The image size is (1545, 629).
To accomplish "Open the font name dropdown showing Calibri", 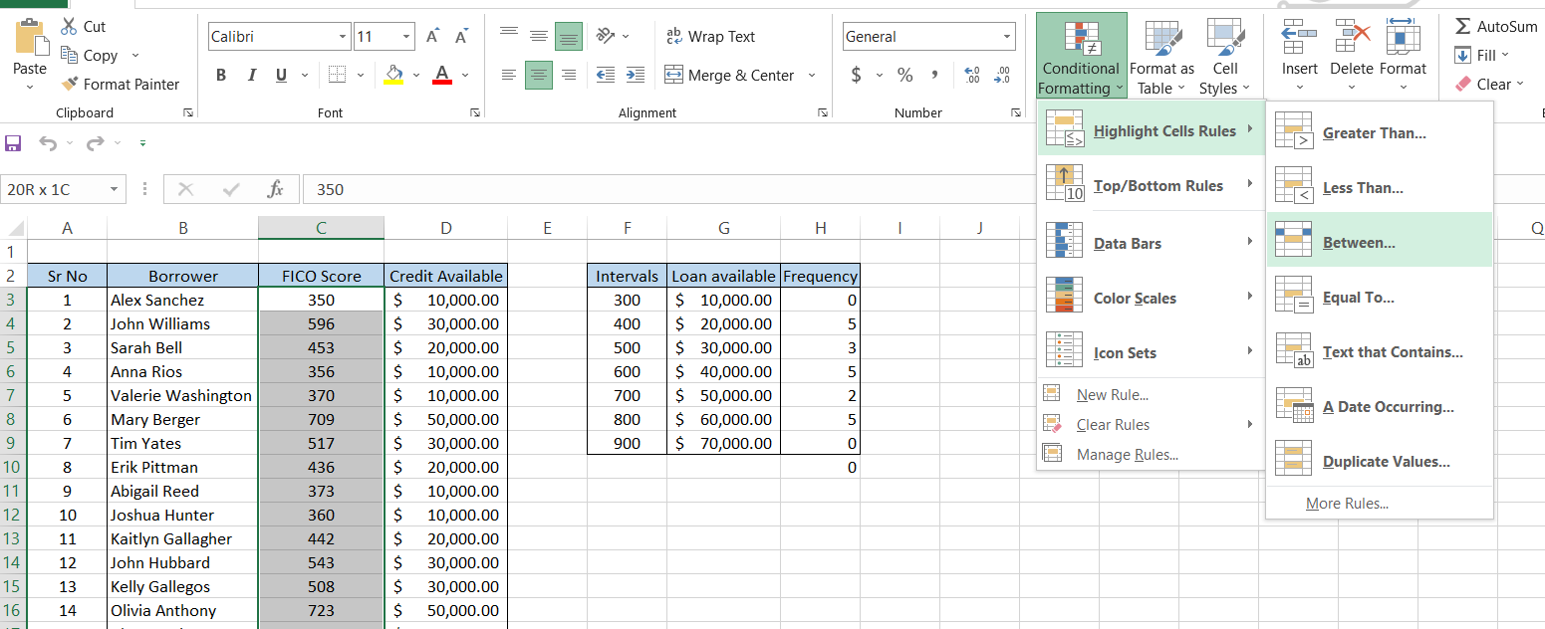I will tap(343, 37).
